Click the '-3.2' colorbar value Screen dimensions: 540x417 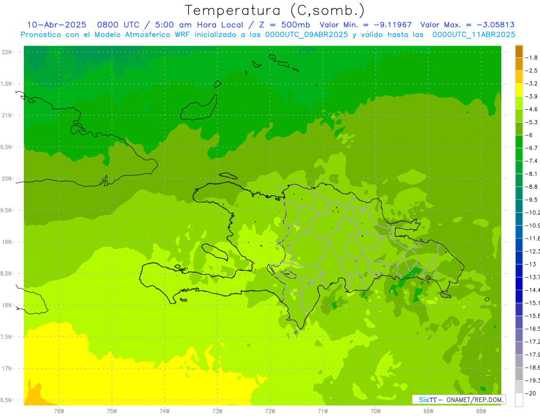pyautogui.click(x=531, y=84)
